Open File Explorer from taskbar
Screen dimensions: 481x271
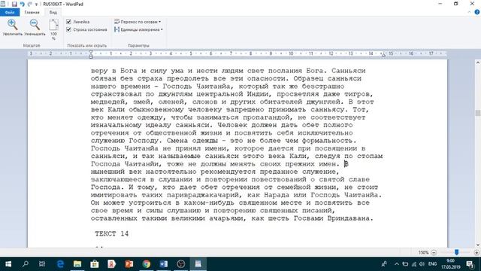point(77,264)
